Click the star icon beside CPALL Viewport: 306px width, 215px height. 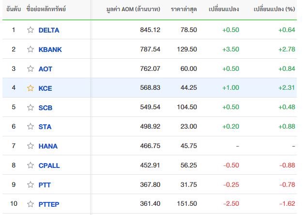pos(31,165)
